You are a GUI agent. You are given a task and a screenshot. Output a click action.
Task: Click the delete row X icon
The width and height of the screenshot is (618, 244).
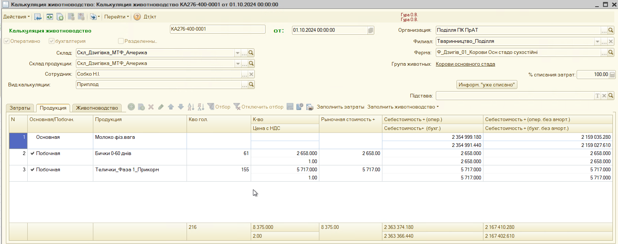151,107
